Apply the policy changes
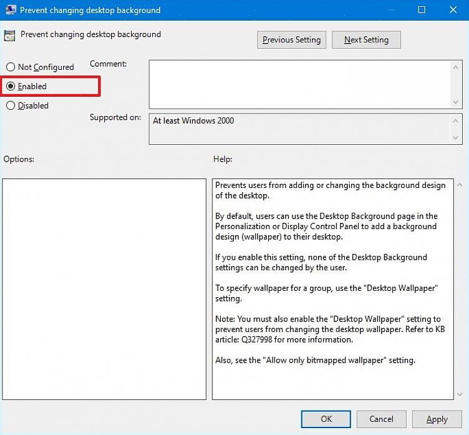This screenshot has height=435, width=469. click(x=437, y=419)
